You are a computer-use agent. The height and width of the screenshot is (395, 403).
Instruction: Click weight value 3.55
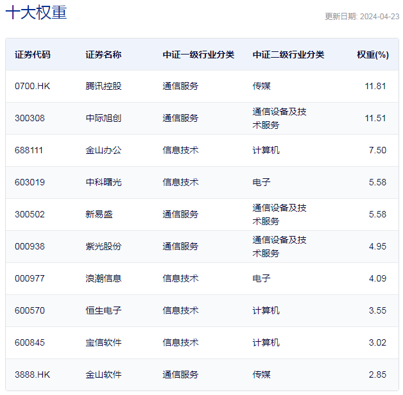377,311
